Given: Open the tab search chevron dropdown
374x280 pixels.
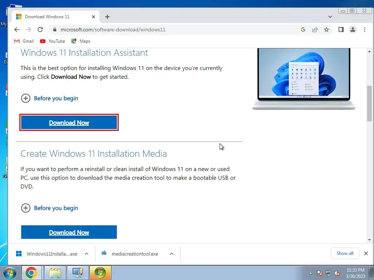Looking at the screenshot, I should pyautogui.click(x=330, y=17).
